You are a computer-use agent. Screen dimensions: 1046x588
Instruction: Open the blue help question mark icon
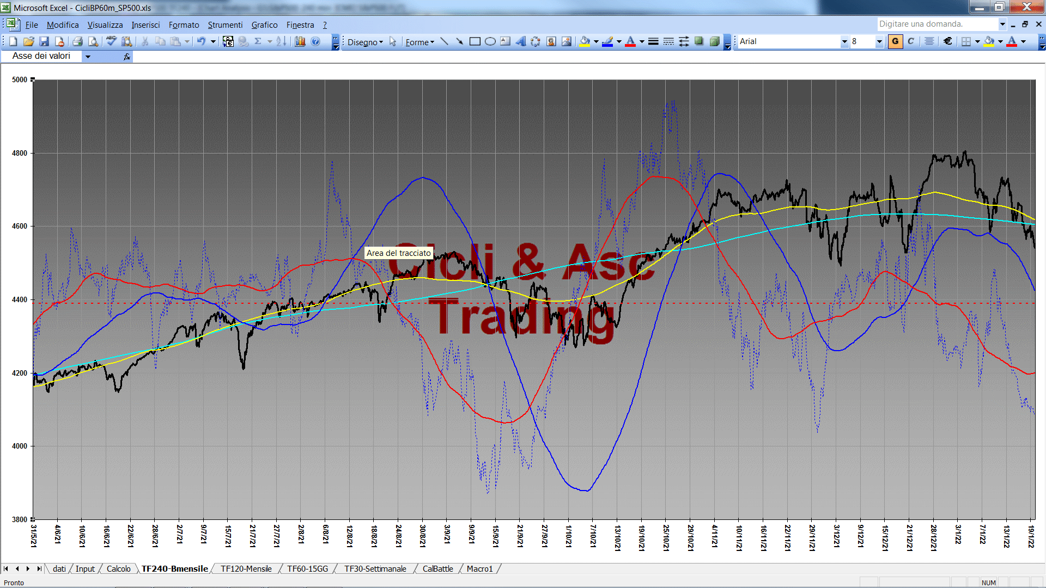315,41
